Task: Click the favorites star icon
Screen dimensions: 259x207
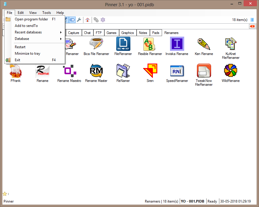Action: click(x=5, y=194)
